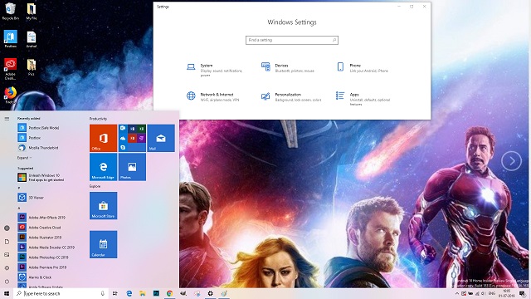This screenshot has width=531, height=299.
Task: Open Alarms & Clock from app list
Action: [x=35, y=277]
